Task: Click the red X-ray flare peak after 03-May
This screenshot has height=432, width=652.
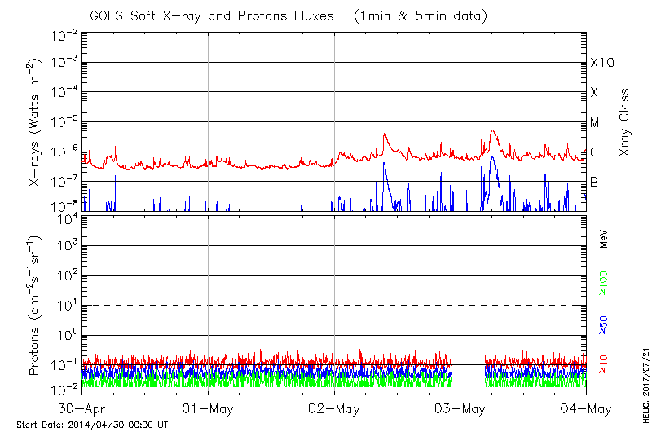Action: coord(492,130)
